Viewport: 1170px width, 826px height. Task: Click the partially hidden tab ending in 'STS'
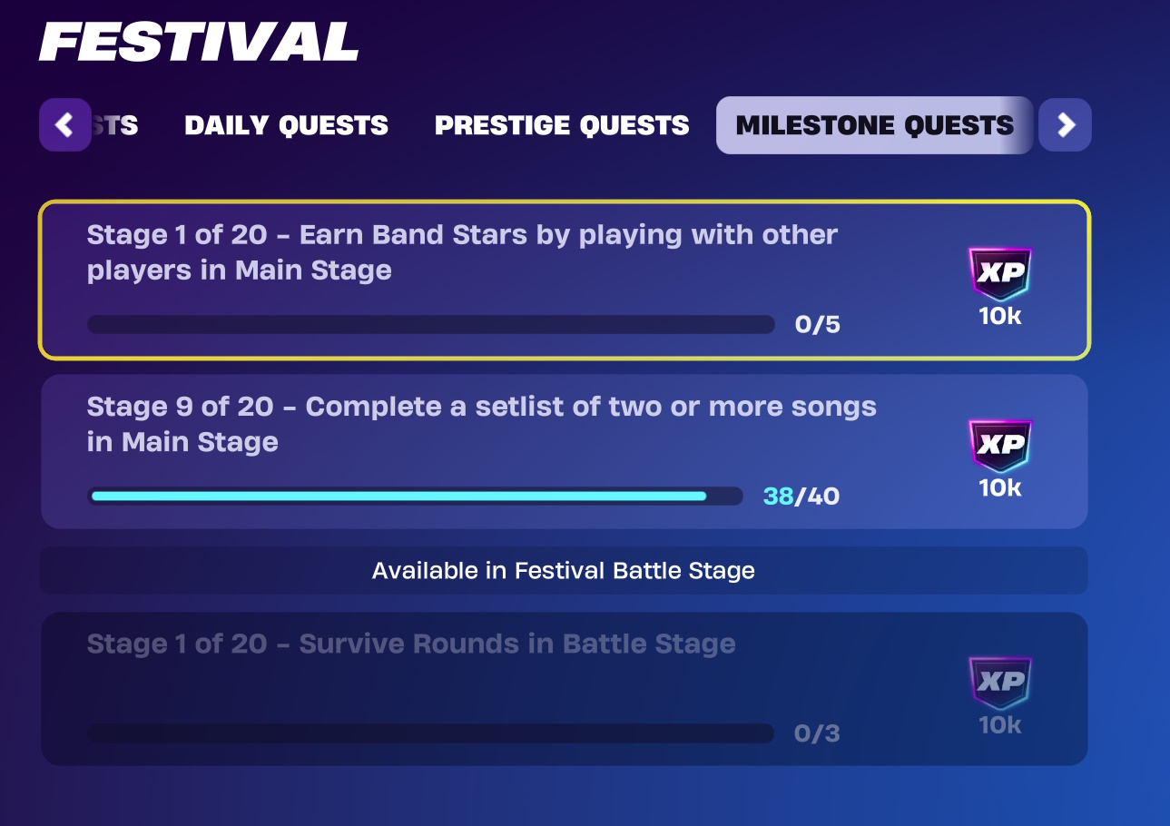tap(116, 125)
